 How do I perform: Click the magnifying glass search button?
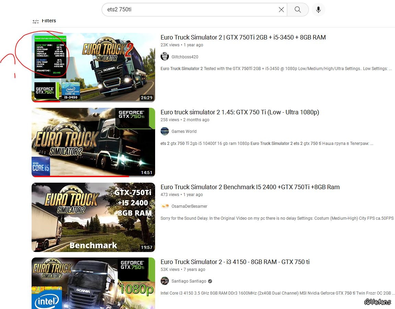(x=298, y=10)
